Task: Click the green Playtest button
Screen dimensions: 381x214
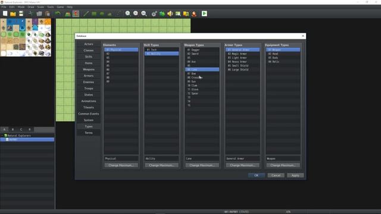Action: [x=204, y=14]
